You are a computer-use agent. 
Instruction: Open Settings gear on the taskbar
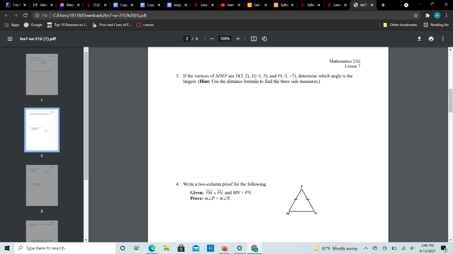pos(239,248)
